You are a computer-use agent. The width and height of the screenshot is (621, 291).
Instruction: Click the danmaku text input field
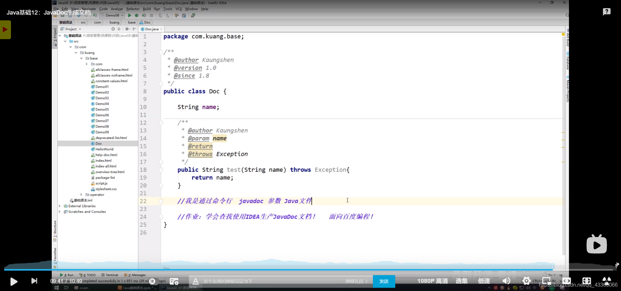[x=272, y=281]
